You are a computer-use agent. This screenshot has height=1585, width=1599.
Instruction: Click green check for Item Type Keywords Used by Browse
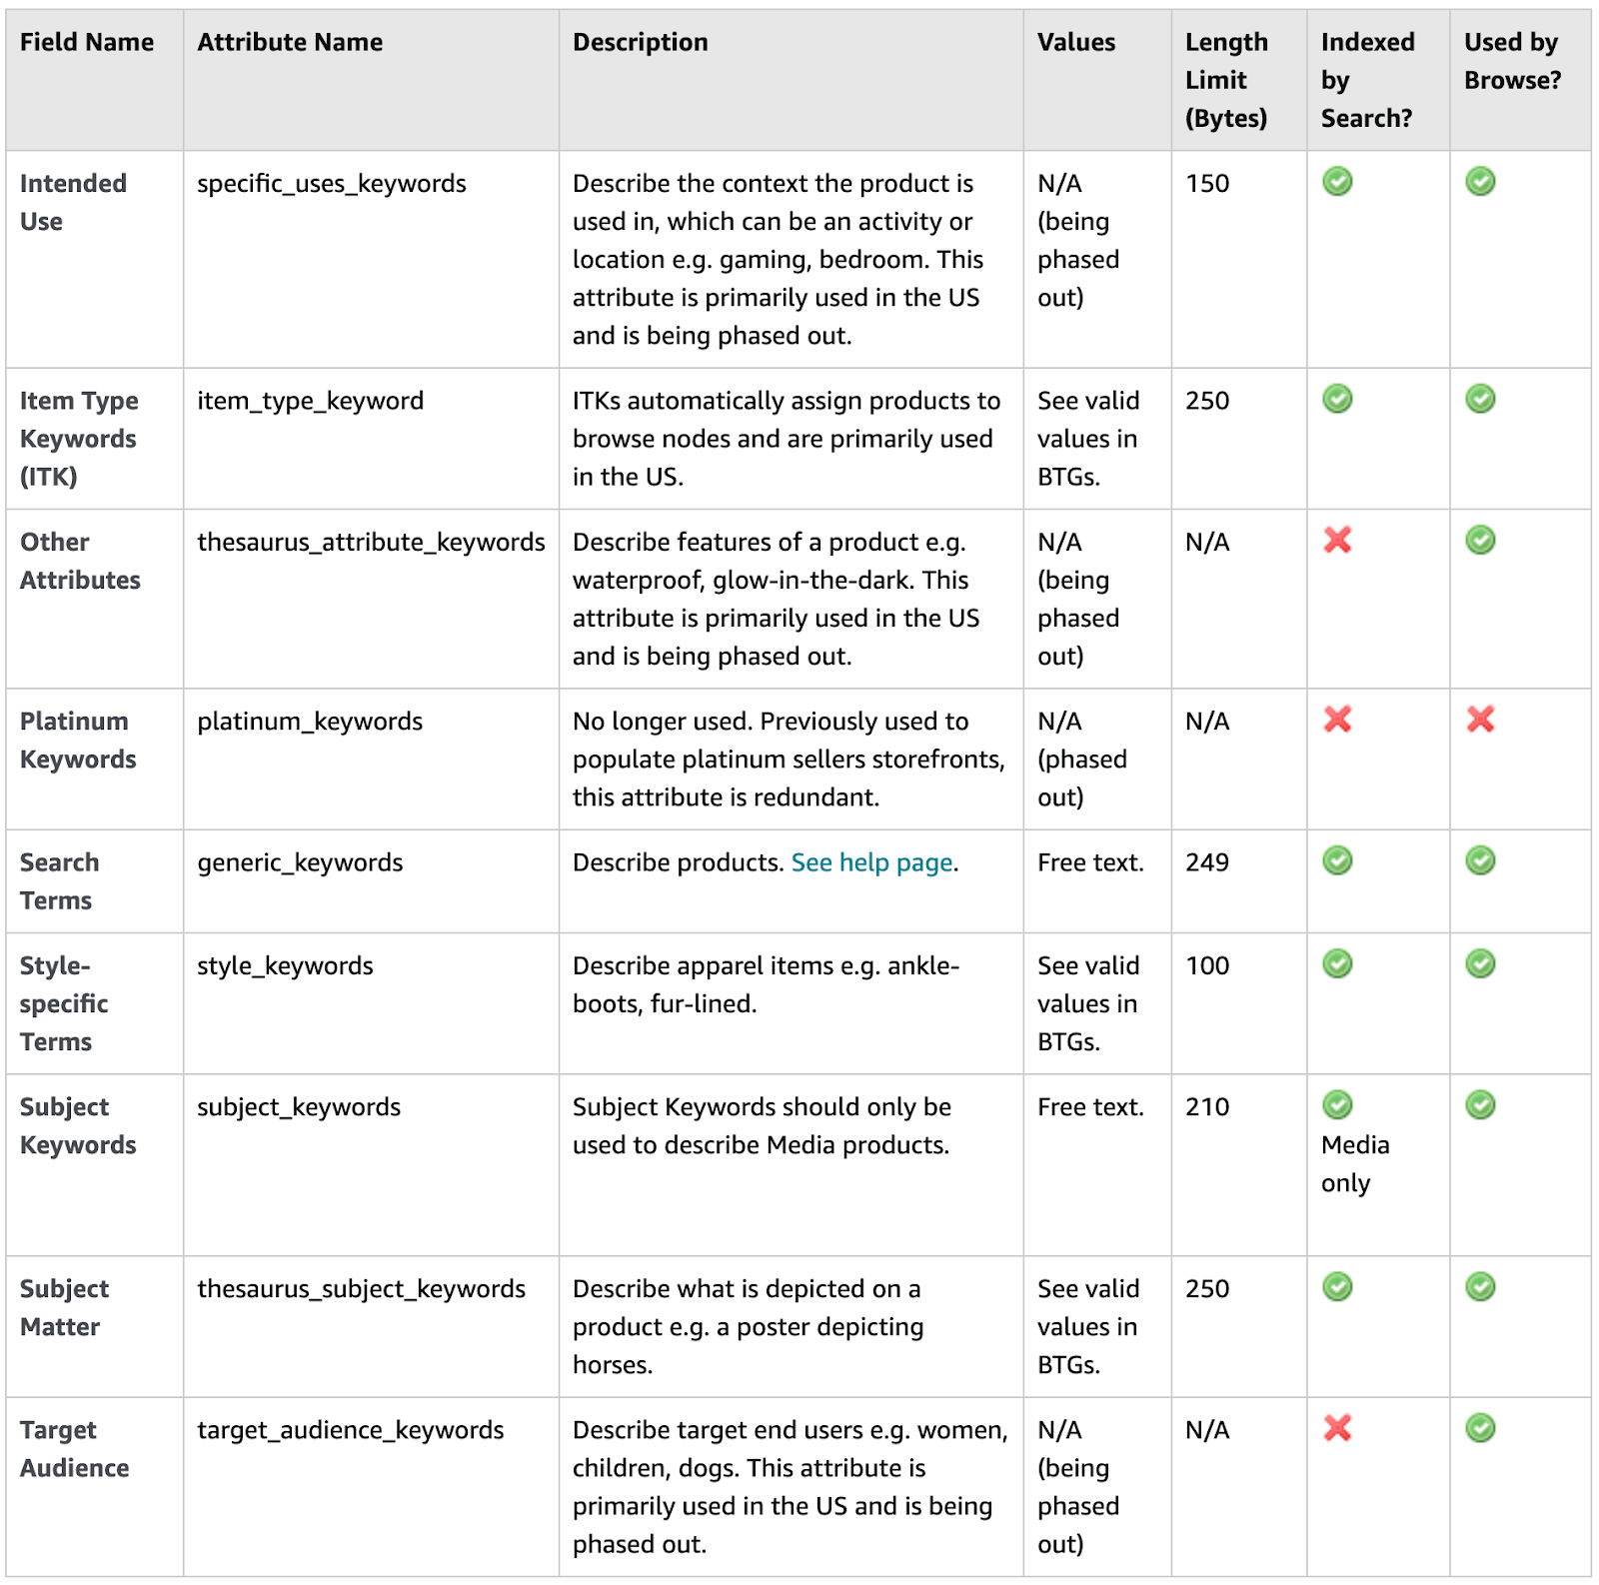[1480, 399]
